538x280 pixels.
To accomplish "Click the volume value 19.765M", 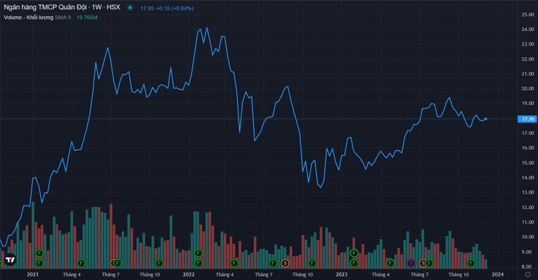I will [x=87, y=17].
